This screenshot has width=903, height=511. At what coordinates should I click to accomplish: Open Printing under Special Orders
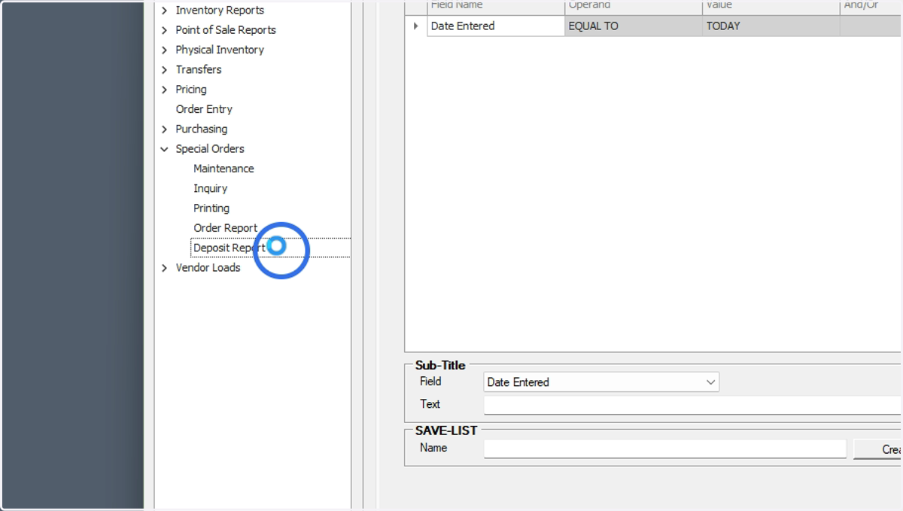211,208
